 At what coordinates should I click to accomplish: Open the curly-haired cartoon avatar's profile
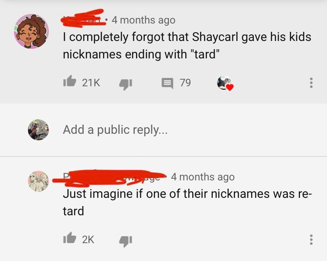click(x=31, y=31)
